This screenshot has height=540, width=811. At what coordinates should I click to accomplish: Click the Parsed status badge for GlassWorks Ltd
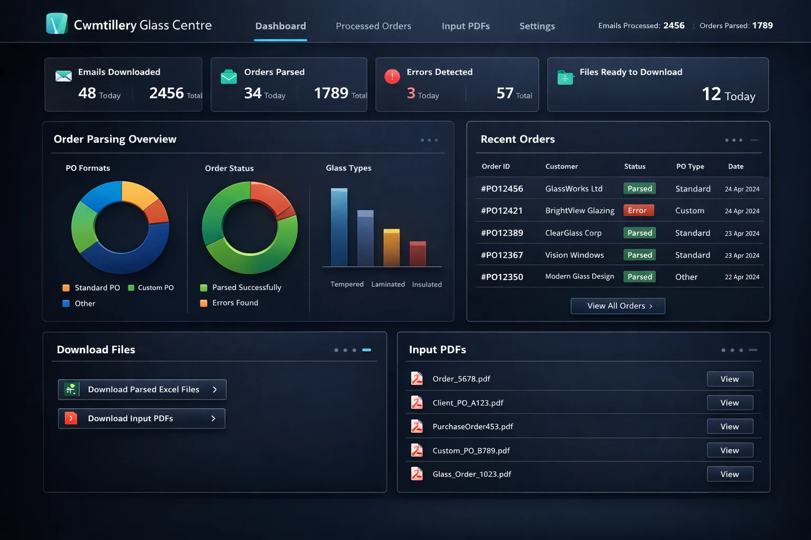point(639,188)
